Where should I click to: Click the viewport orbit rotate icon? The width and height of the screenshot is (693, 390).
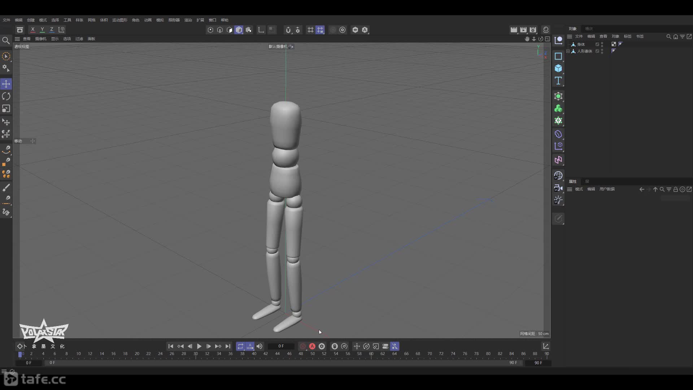(541, 39)
